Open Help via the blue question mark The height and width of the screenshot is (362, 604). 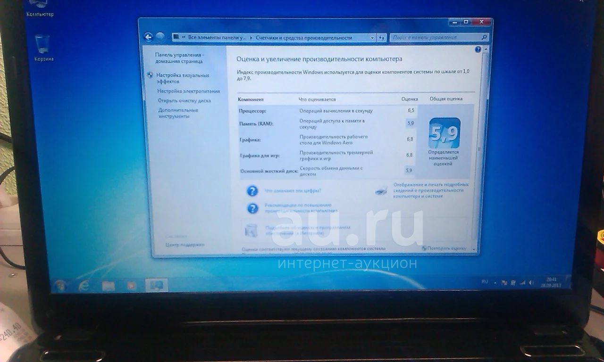[x=478, y=49]
